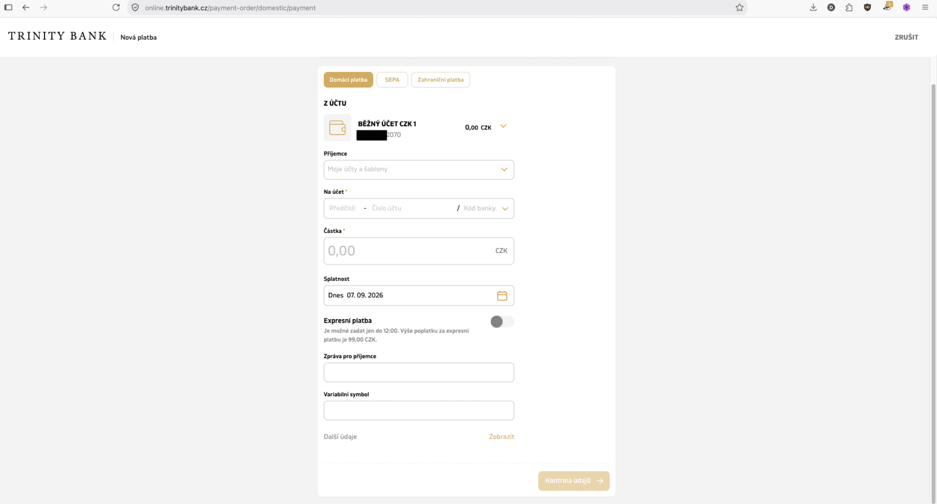The height and width of the screenshot is (504, 937).
Task: Click the site security shield icon
Action: (x=135, y=8)
